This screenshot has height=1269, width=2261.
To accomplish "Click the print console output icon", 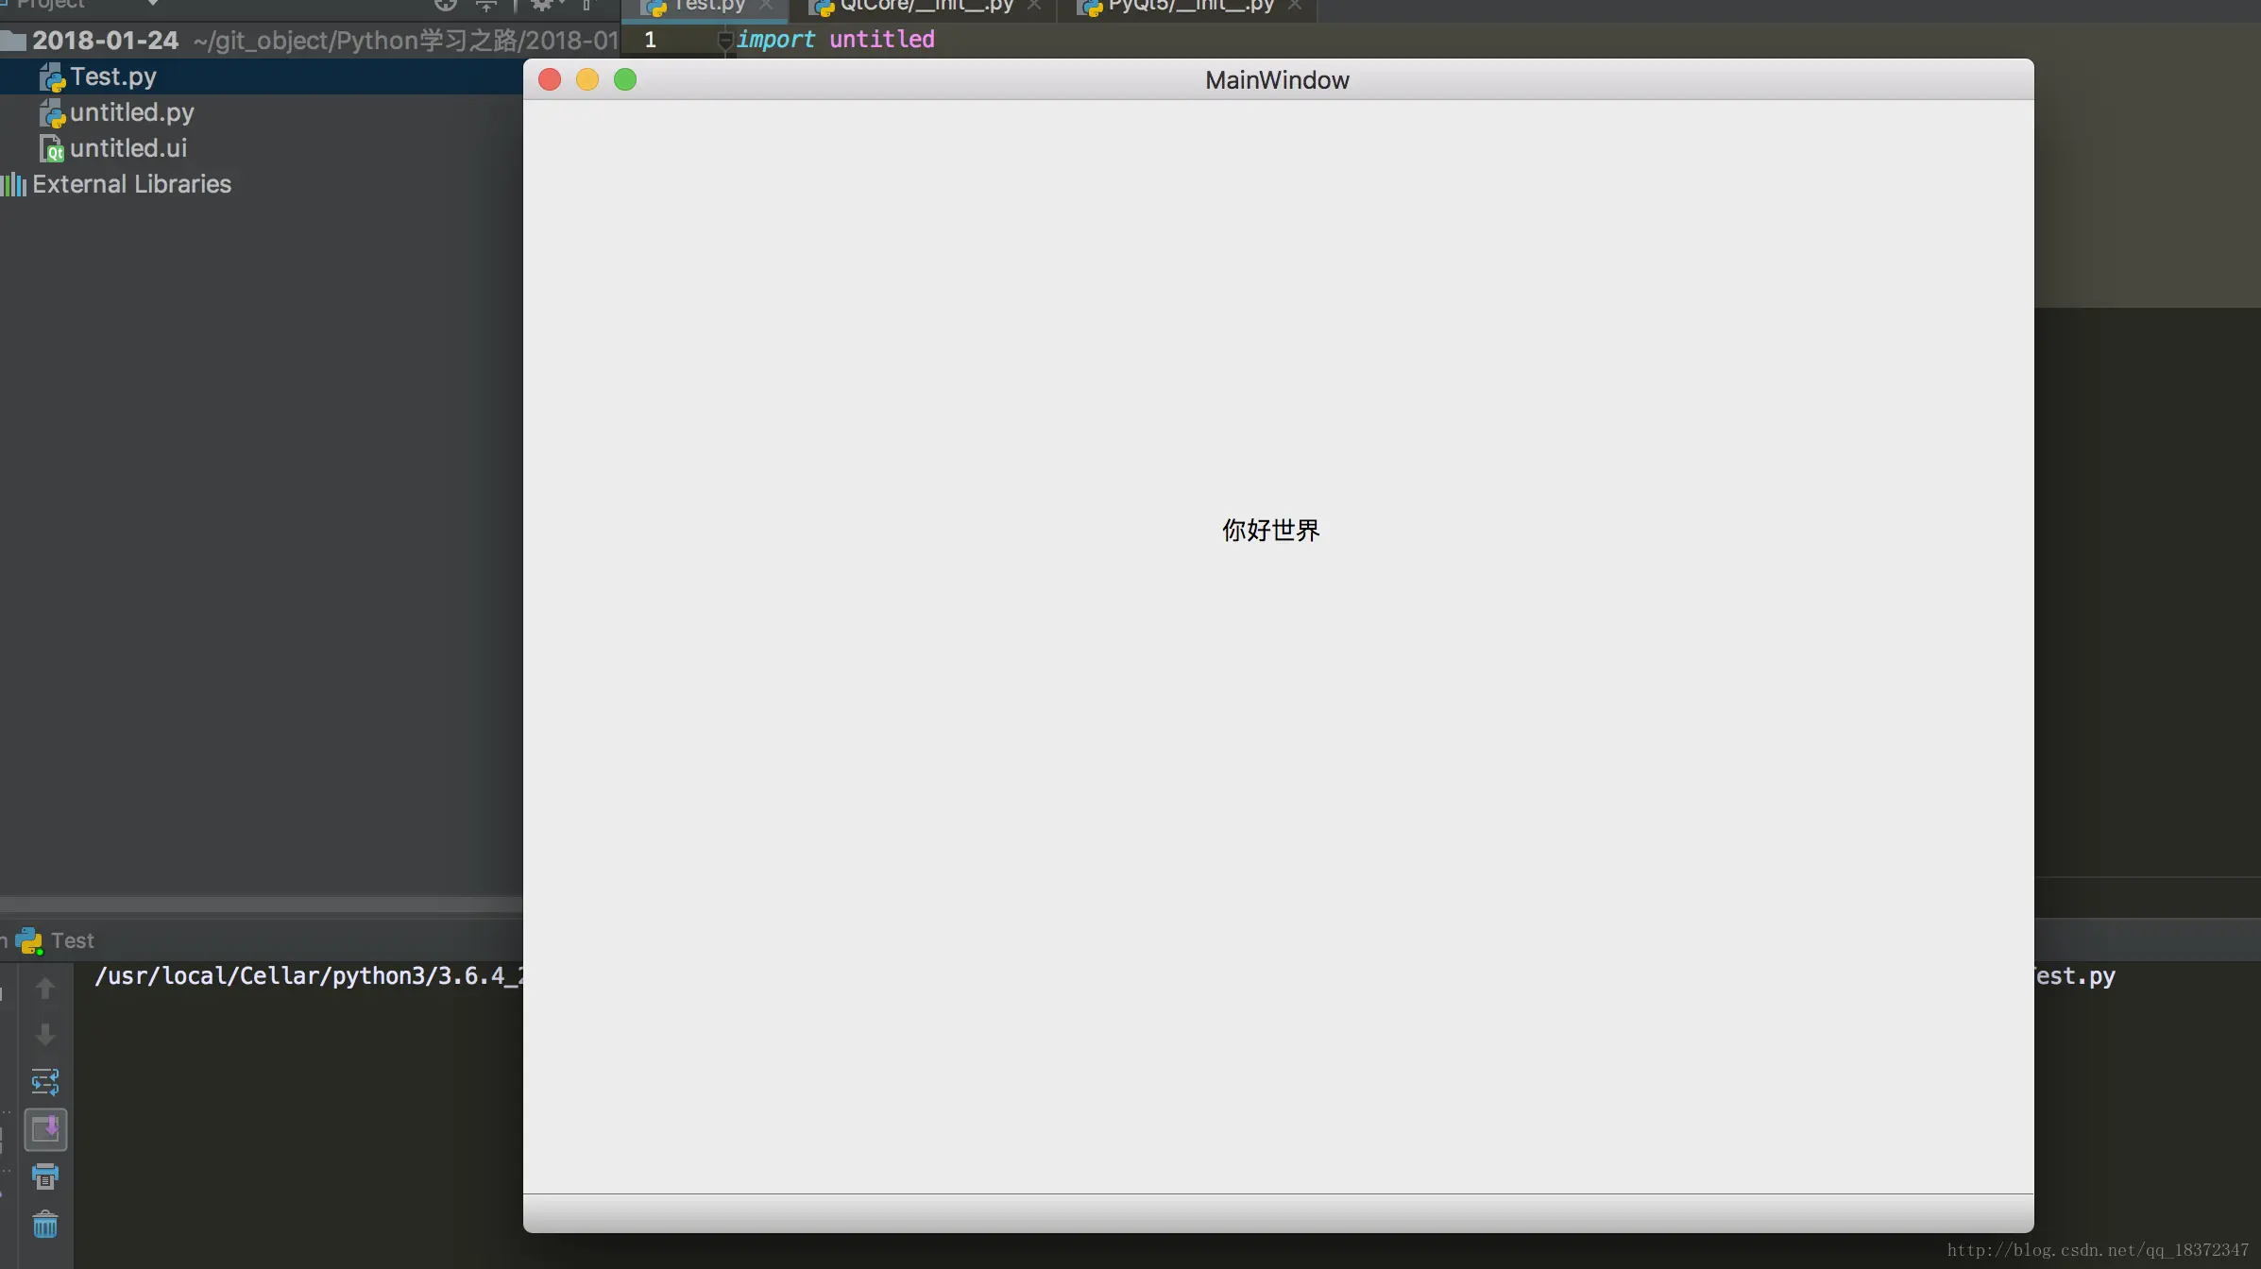I will (x=44, y=1176).
